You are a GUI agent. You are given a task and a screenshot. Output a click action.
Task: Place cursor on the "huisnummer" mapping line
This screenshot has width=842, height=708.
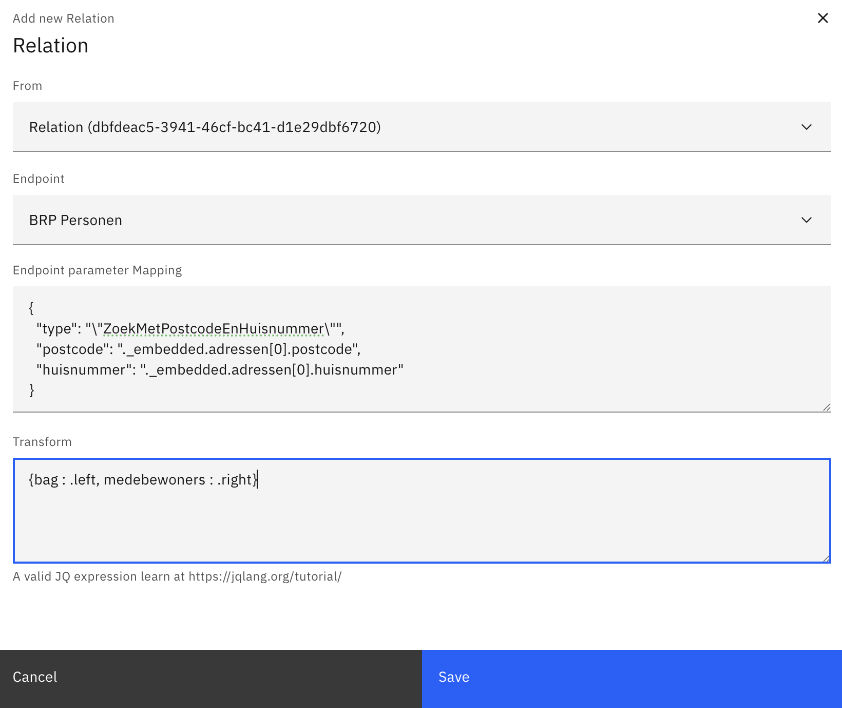220,370
